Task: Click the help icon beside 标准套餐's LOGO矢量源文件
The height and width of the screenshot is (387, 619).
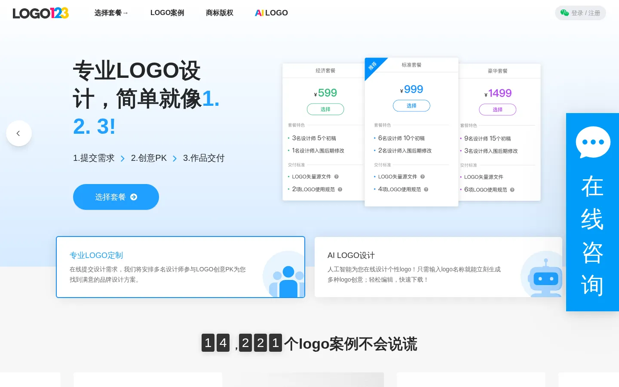Action: point(423,177)
